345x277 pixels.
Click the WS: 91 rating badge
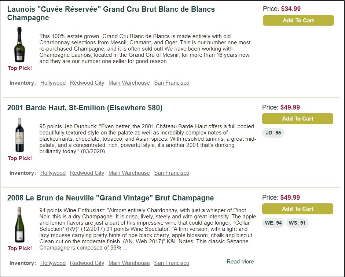tap(297, 223)
